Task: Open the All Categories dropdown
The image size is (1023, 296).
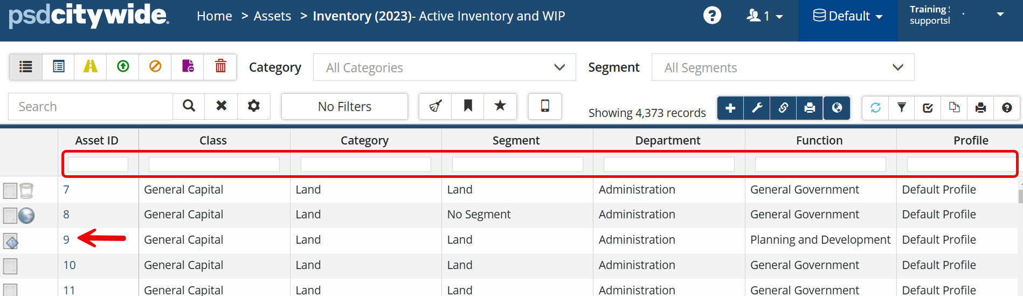Action: [x=444, y=67]
